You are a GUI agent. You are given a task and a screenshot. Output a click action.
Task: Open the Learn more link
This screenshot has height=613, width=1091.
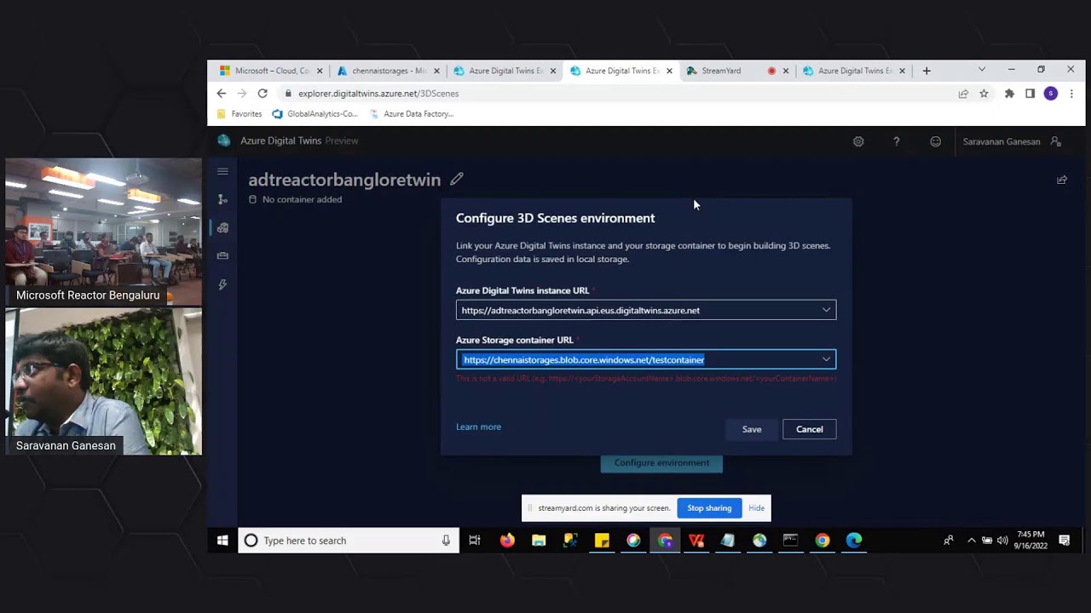tap(478, 427)
